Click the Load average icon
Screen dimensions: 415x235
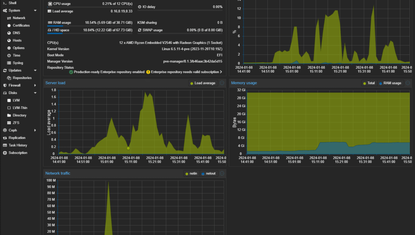50,11
